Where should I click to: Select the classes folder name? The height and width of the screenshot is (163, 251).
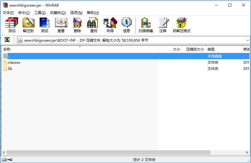point(14,62)
